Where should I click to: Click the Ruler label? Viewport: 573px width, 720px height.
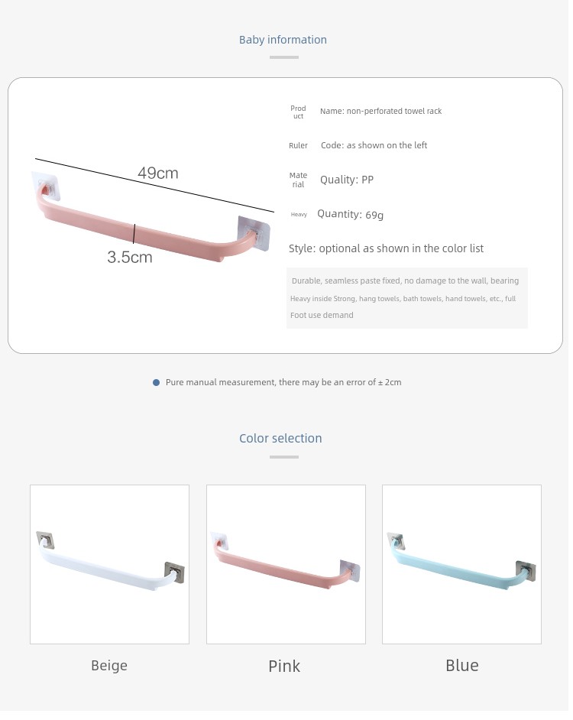(x=300, y=147)
